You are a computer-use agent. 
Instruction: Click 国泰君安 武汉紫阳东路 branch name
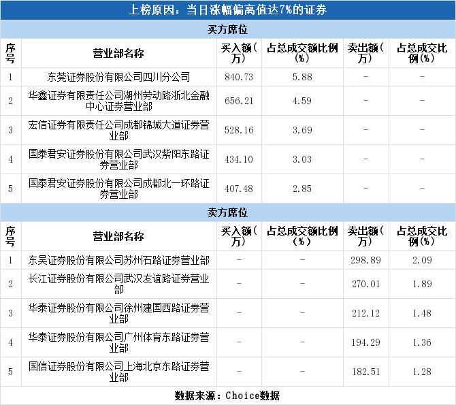pos(118,159)
